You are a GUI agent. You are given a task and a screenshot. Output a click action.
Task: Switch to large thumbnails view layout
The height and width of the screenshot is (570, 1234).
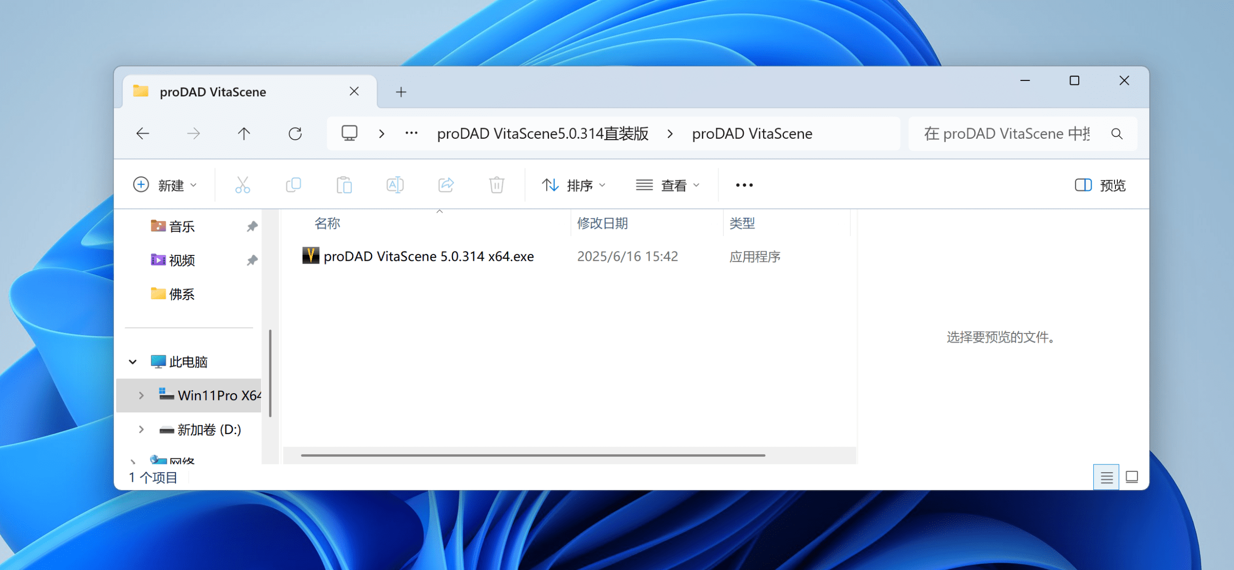tap(1132, 477)
